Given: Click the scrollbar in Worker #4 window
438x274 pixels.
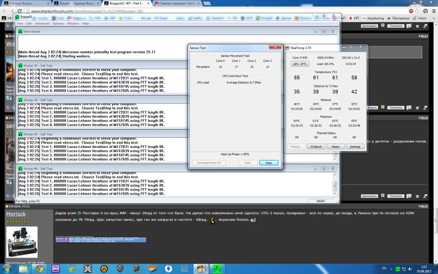Looking at the screenshot, I should click(x=334, y=185).
